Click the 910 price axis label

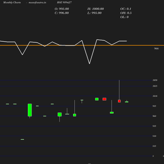154,136
